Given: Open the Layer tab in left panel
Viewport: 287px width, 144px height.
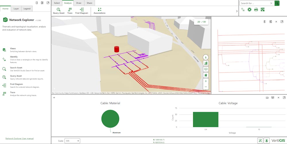Looking at the screenshot, I should (x=16, y=9).
